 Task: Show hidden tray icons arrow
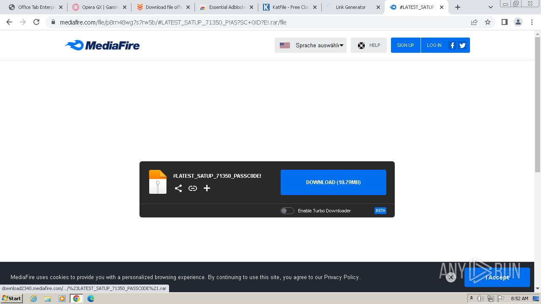point(471,299)
